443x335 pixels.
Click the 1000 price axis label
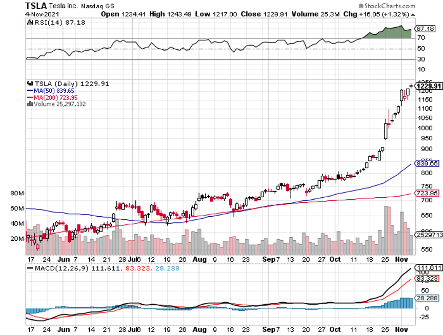[425, 128]
